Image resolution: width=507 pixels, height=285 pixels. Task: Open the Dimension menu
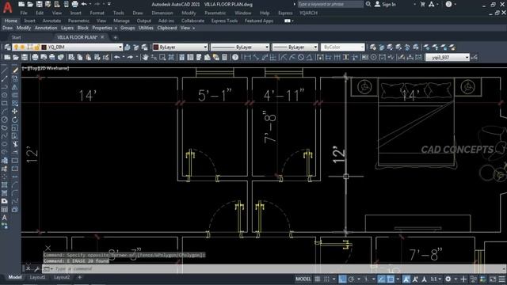[162, 13]
